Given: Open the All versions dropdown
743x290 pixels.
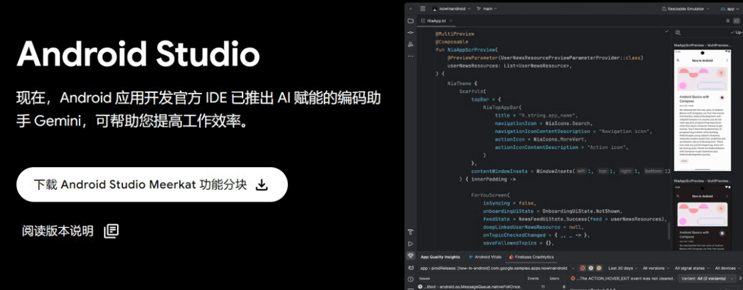Looking at the screenshot, I should pyautogui.click(x=655, y=268).
